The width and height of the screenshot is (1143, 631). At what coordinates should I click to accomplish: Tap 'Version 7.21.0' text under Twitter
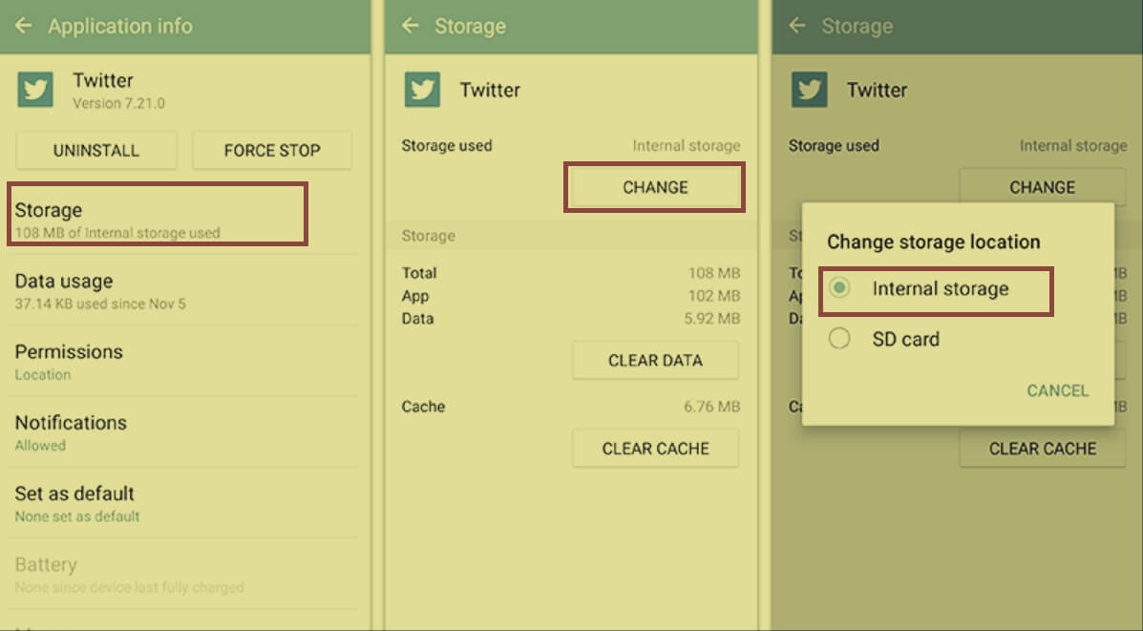[x=118, y=103]
